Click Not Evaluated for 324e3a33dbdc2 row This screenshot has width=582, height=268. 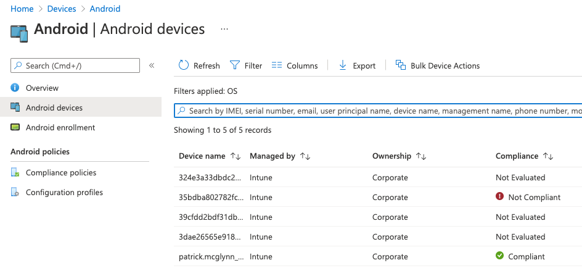click(520, 178)
